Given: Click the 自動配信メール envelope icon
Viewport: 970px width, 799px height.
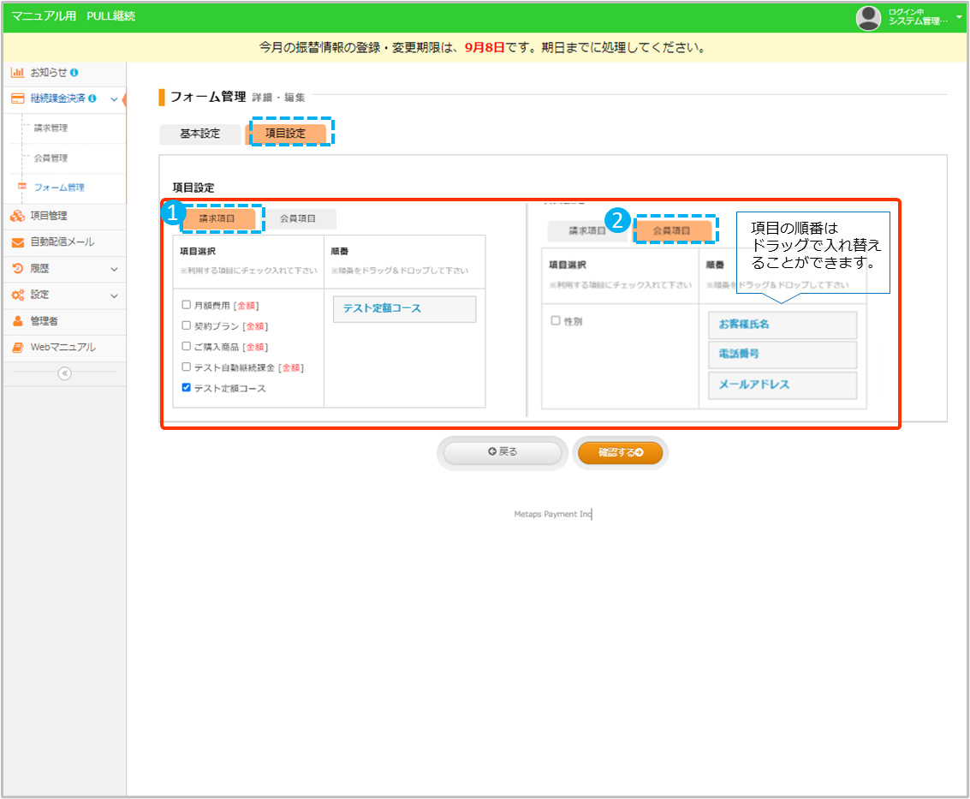Looking at the screenshot, I should (17, 242).
